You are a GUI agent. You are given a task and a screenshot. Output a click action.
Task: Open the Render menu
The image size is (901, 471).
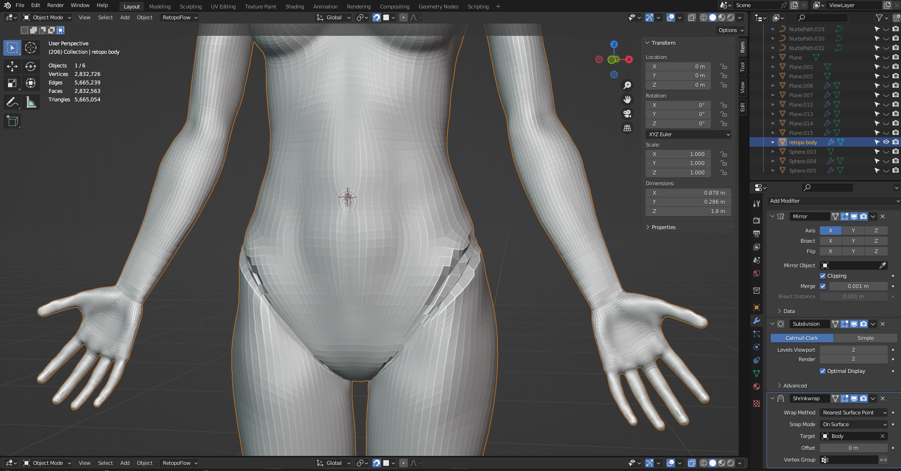(x=55, y=5)
